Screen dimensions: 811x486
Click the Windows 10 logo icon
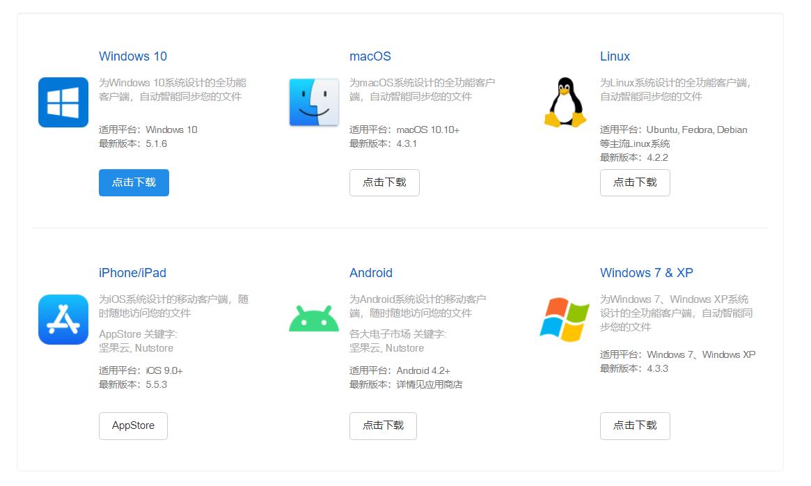[x=63, y=102]
